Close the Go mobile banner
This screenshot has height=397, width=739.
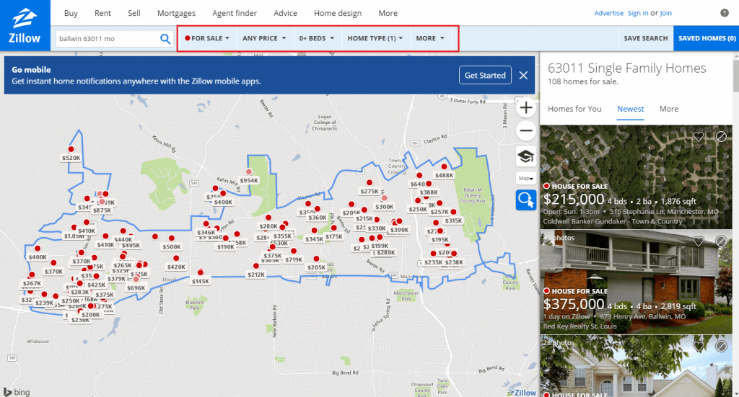point(523,76)
